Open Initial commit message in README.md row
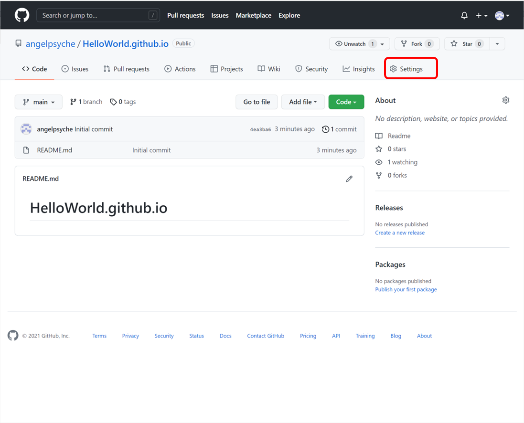The image size is (524, 423). (x=151, y=150)
